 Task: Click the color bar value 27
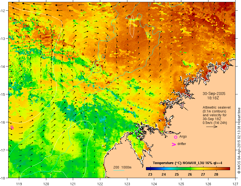(203, 174)
